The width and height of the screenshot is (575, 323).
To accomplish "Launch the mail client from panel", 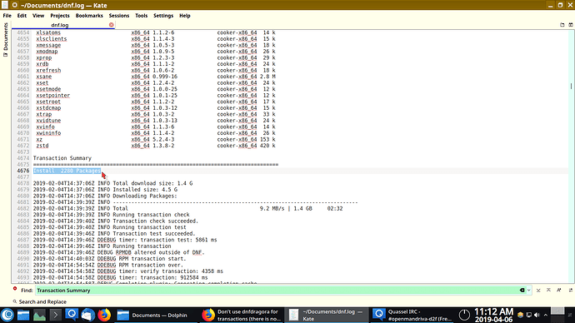I will [x=87, y=315].
